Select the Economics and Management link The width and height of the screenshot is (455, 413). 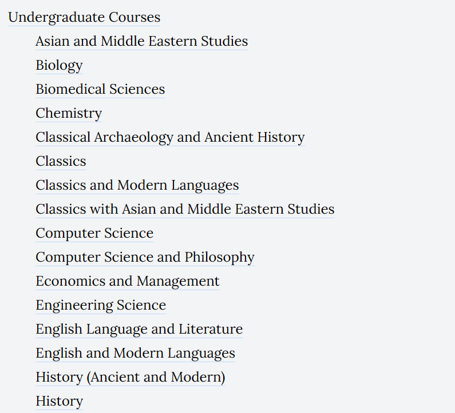[x=128, y=281]
